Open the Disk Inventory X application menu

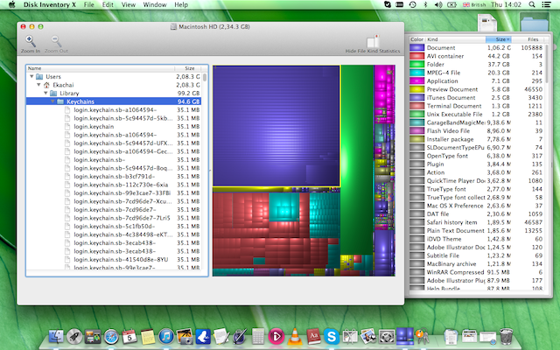click(x=50, y=4)
